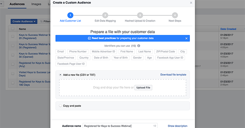Screen dimensions: 245x128
Task: Focus the Audience name input field
Action: (120, 126)
